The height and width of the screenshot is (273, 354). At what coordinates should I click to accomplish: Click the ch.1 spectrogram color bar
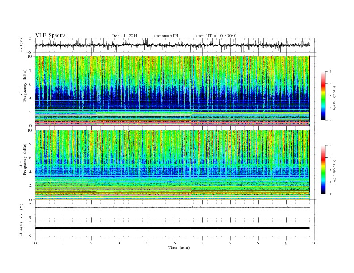pyautogui.click(x=323, y=96)
